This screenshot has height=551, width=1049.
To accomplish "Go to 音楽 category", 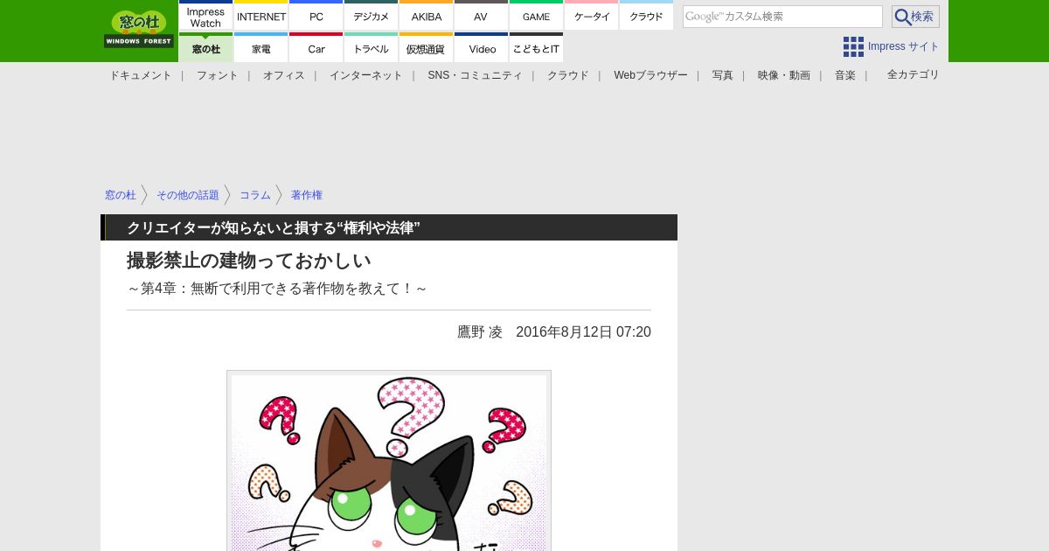I will click(845, 75).
